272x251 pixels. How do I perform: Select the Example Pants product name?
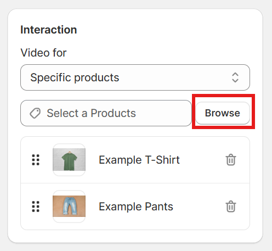click(x=136, y=207)
